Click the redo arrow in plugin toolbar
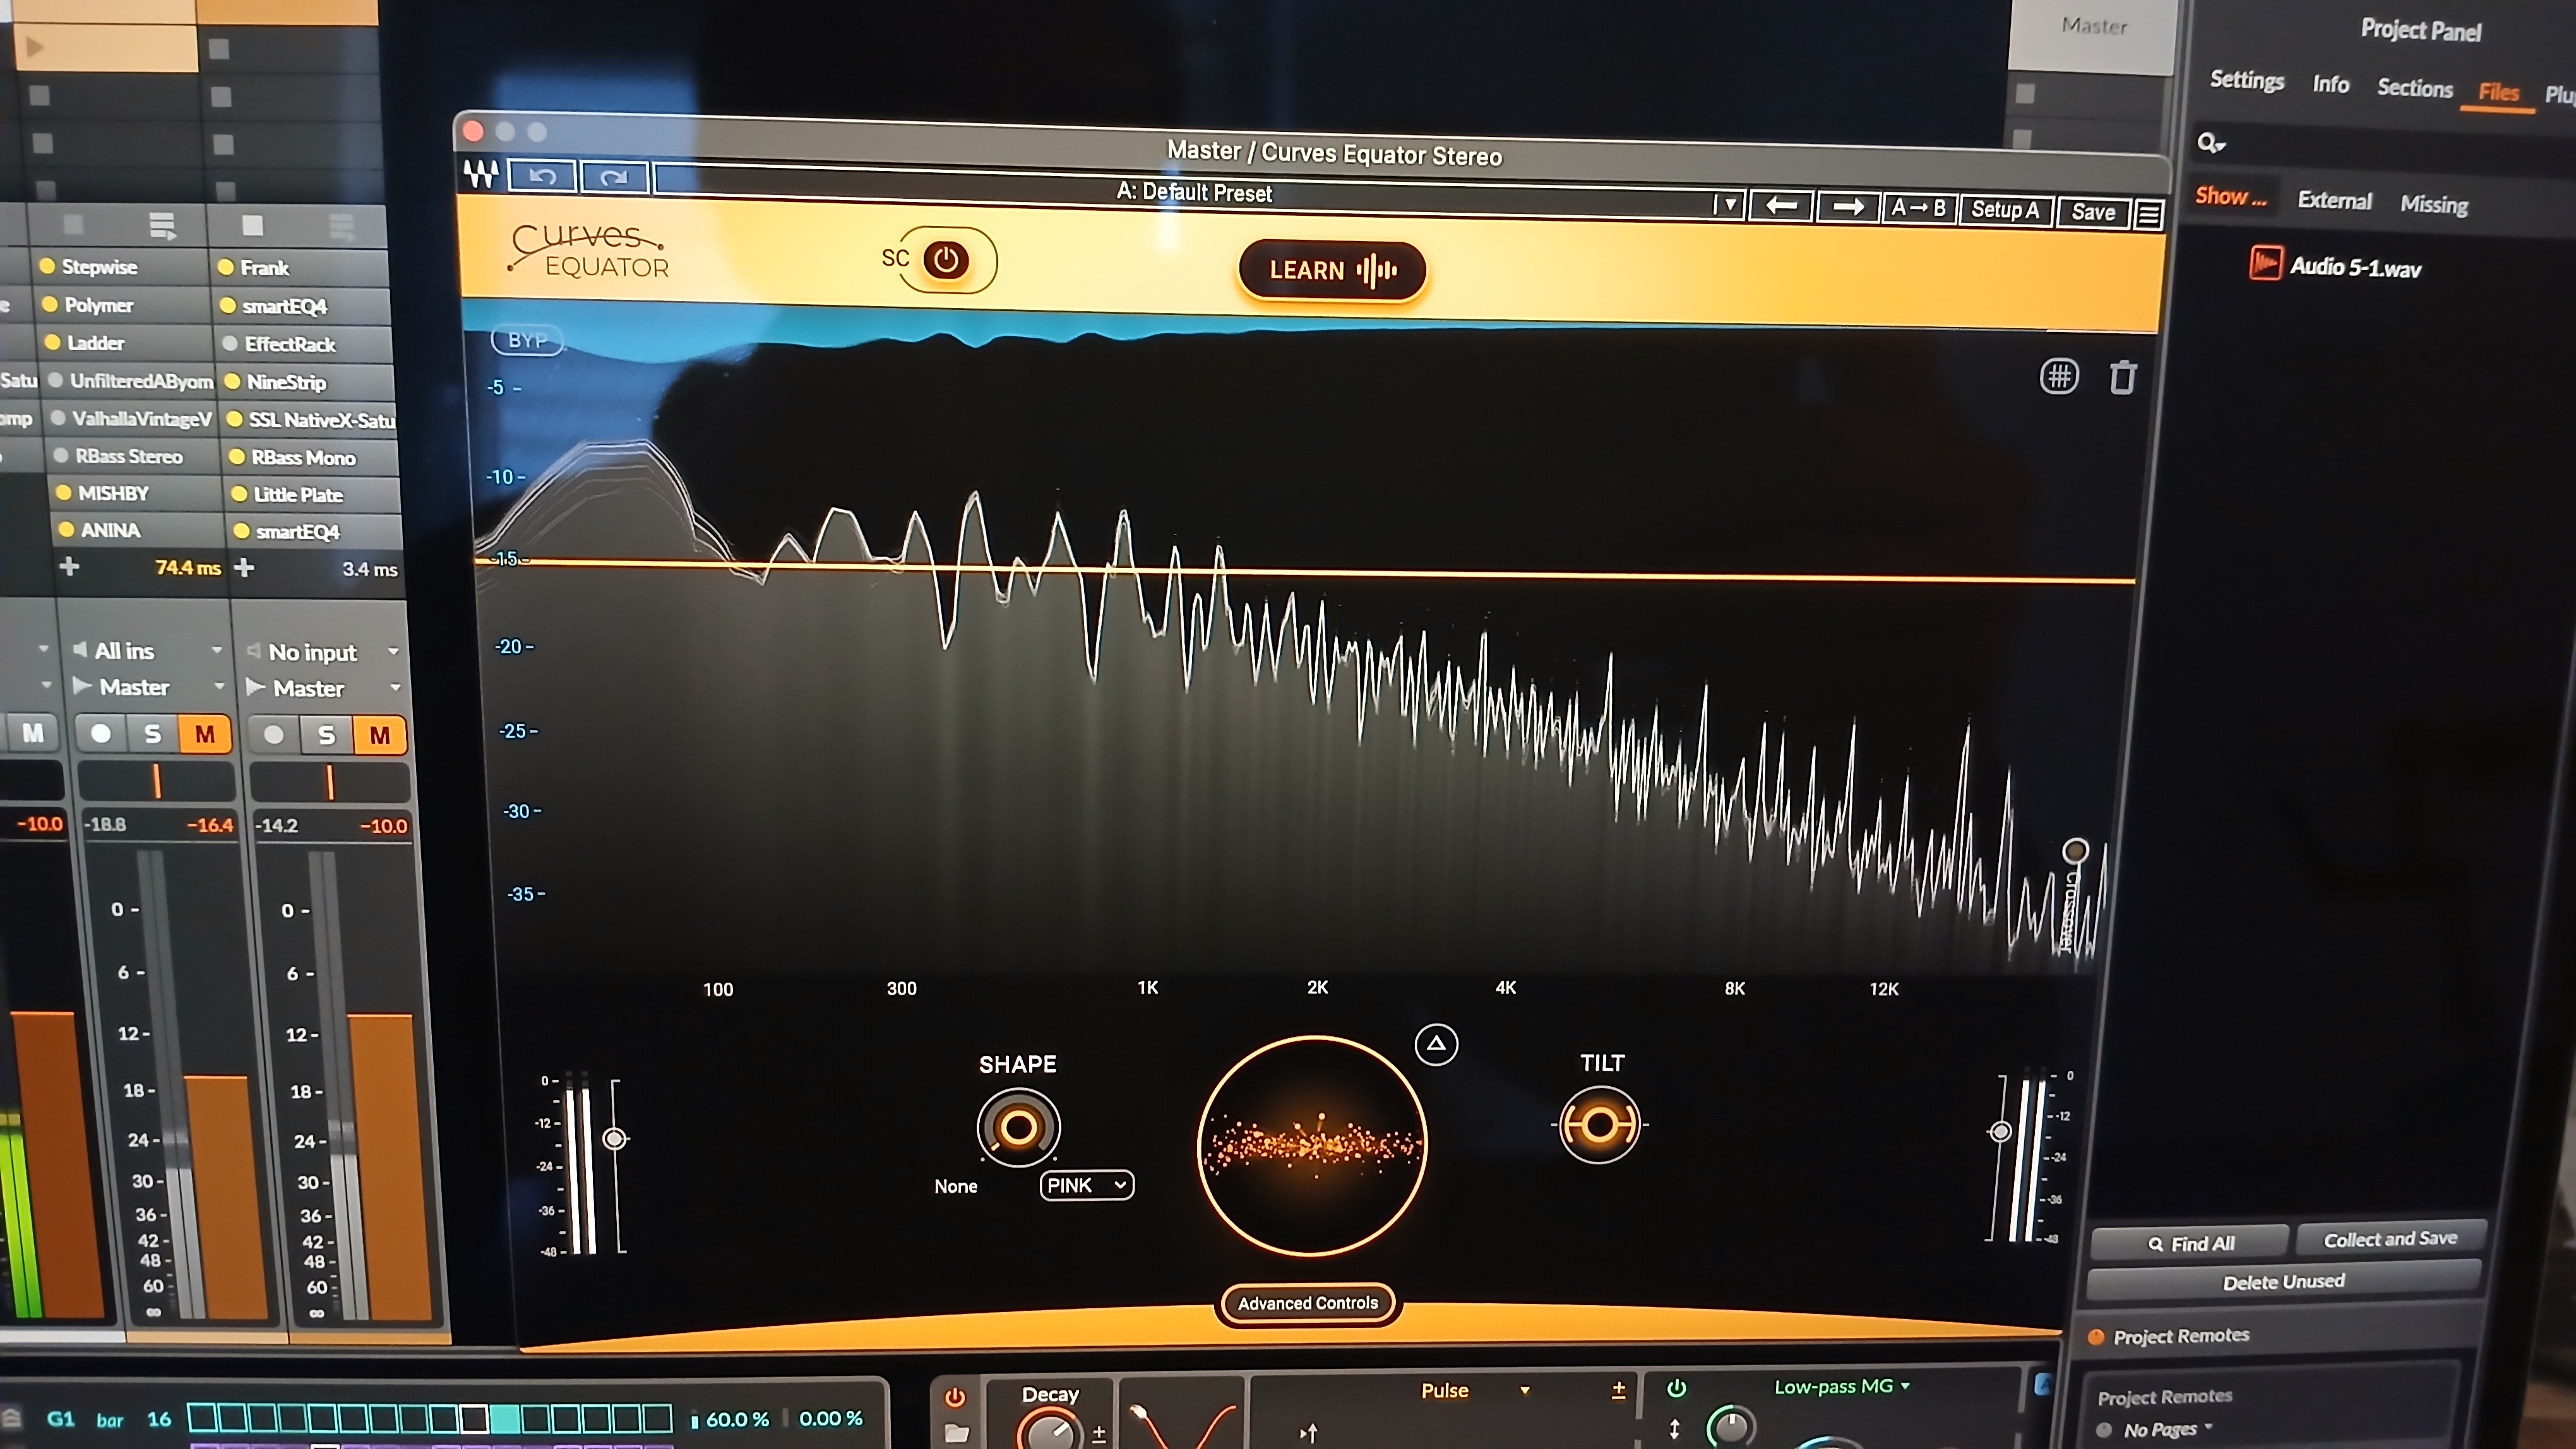The image size is (2576, 1449). click(613, 178)
